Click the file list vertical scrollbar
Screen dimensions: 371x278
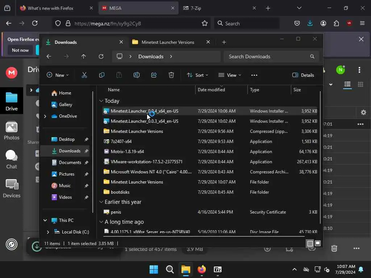tap(320, 157)
